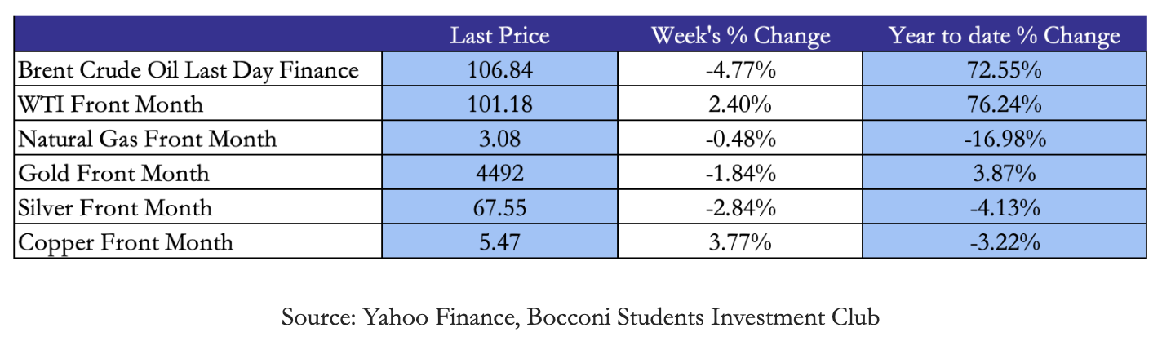The height and width of the screenshot is (341, 1162).
Task: Select the Brent last price cell 106.84
Action: pos(500,70)
